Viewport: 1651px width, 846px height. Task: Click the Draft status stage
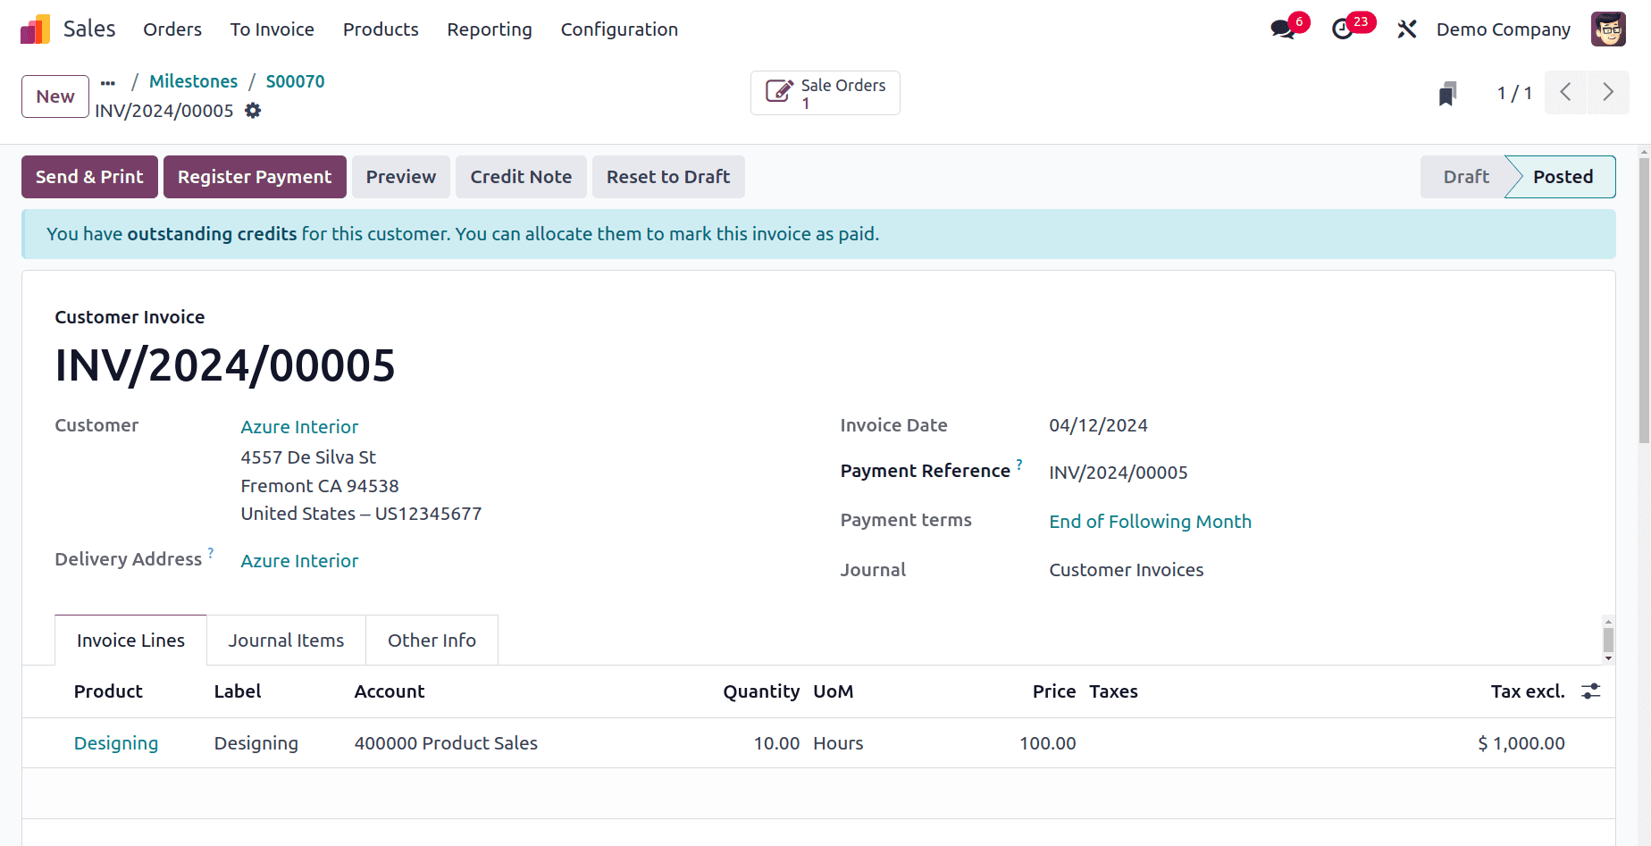1465,177
